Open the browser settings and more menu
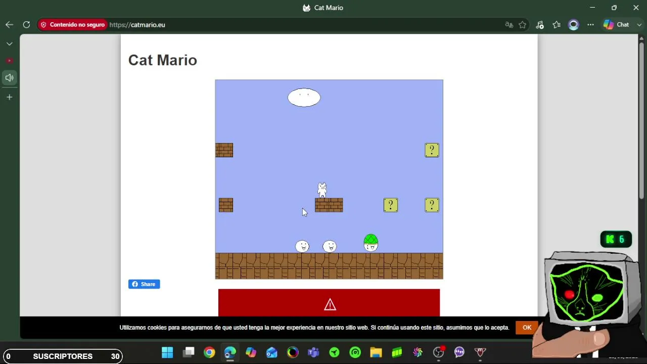Screen dimensions: 647x364 (590, 24)
